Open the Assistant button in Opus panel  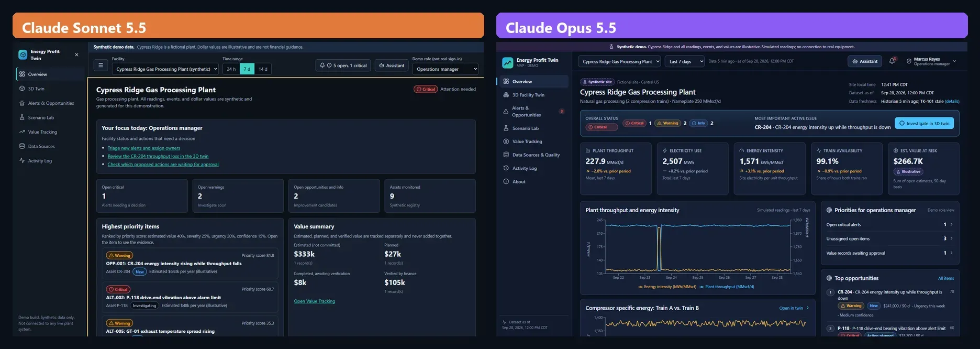click(865, 61)
